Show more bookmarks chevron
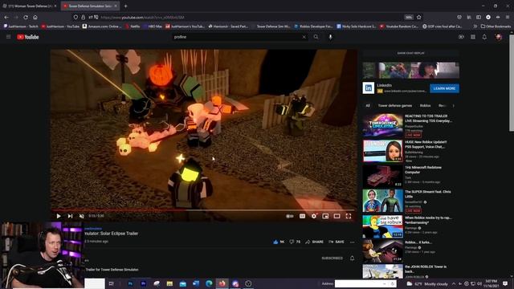Image resolution: width=514 pixels, height=289 pixels. [475, 26]
